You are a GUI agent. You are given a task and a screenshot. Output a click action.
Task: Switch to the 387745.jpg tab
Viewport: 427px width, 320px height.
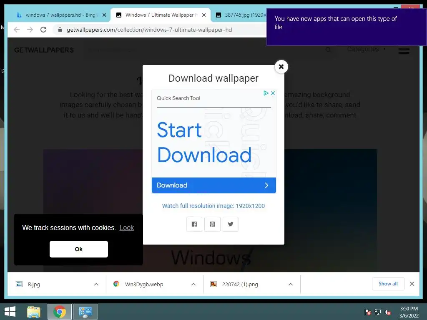click(241, 15)
